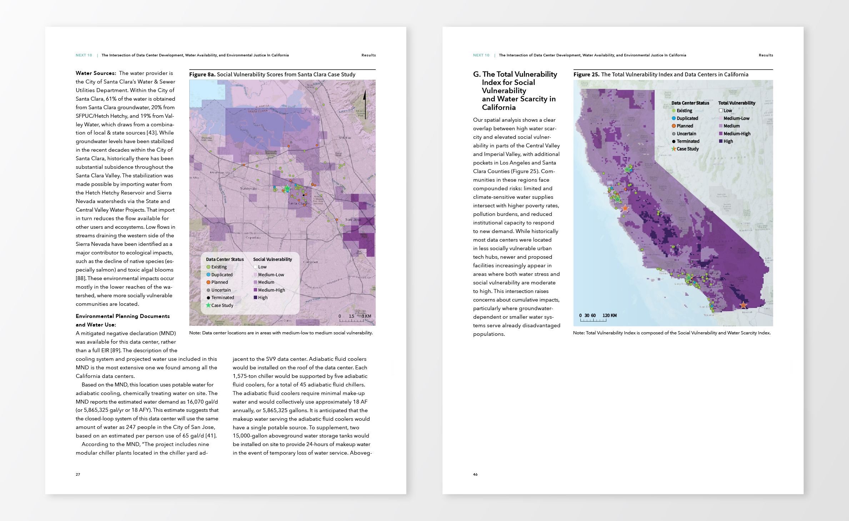The image size is (849, 521).
Task: Select the High swatch under Social Vulnerability
Action: pyautogui.click(x=255, y=298)
